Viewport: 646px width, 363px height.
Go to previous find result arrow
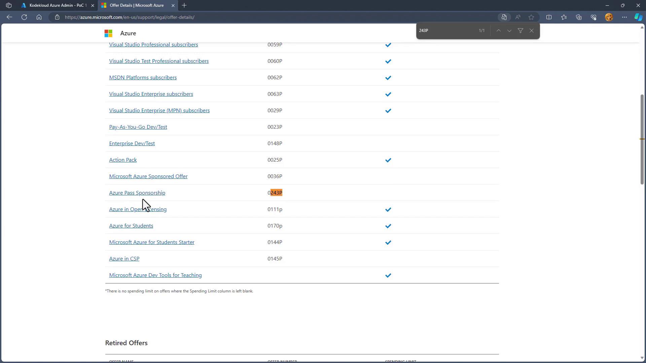(x=499, y=31)
